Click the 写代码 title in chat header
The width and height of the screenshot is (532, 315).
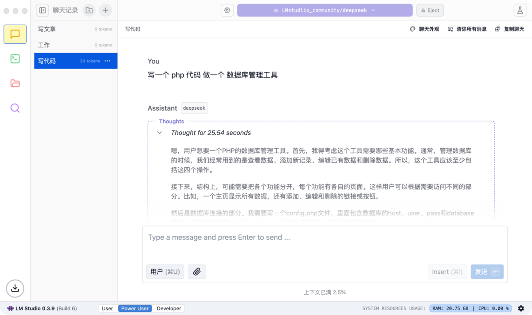[x=133, y=29]
